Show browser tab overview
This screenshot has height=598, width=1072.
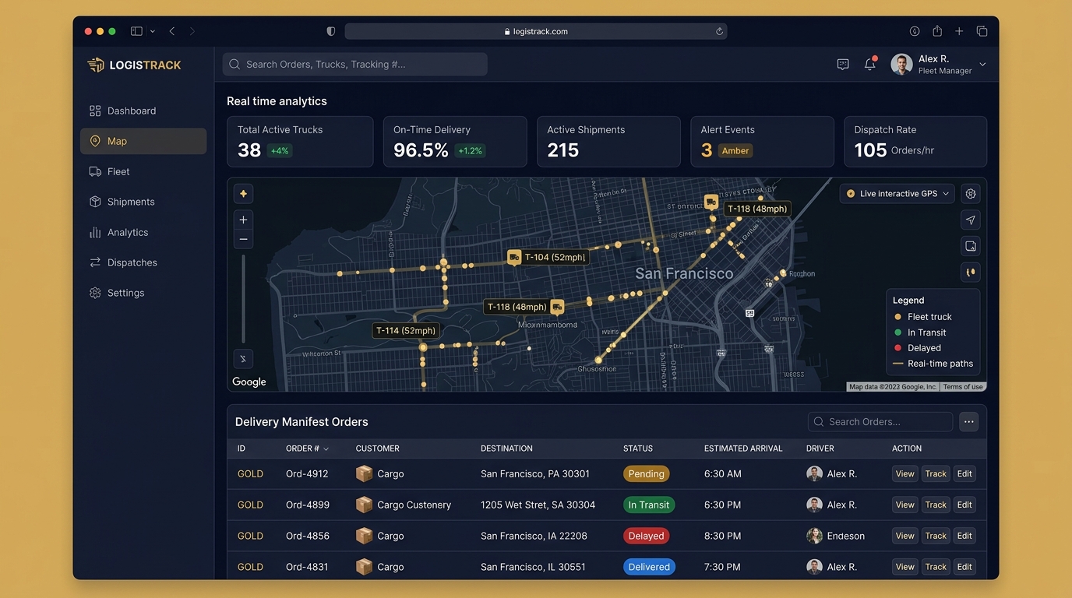tap(982, 31)
